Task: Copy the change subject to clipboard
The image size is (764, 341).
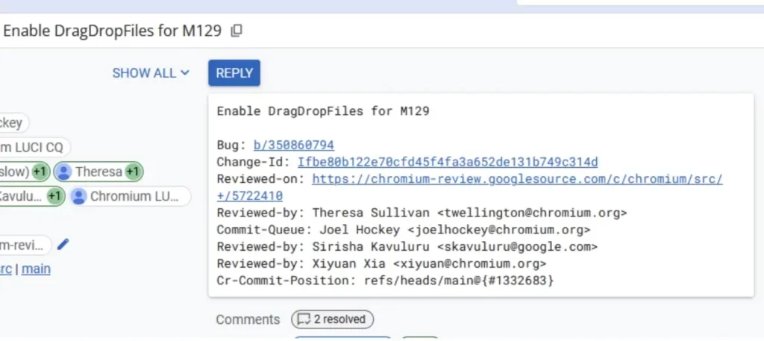Action: pyautogui.click(x=237, y=31)
